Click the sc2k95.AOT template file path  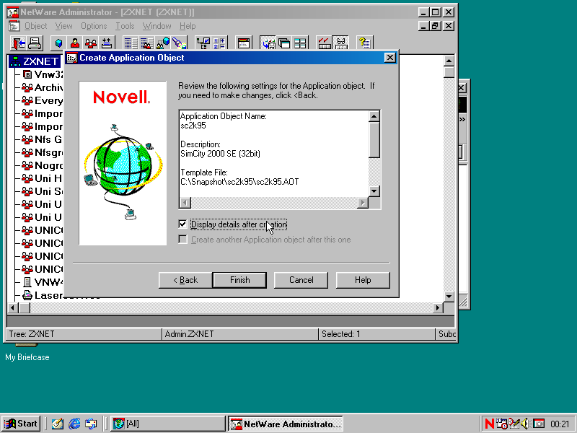(x=239, y=182)
